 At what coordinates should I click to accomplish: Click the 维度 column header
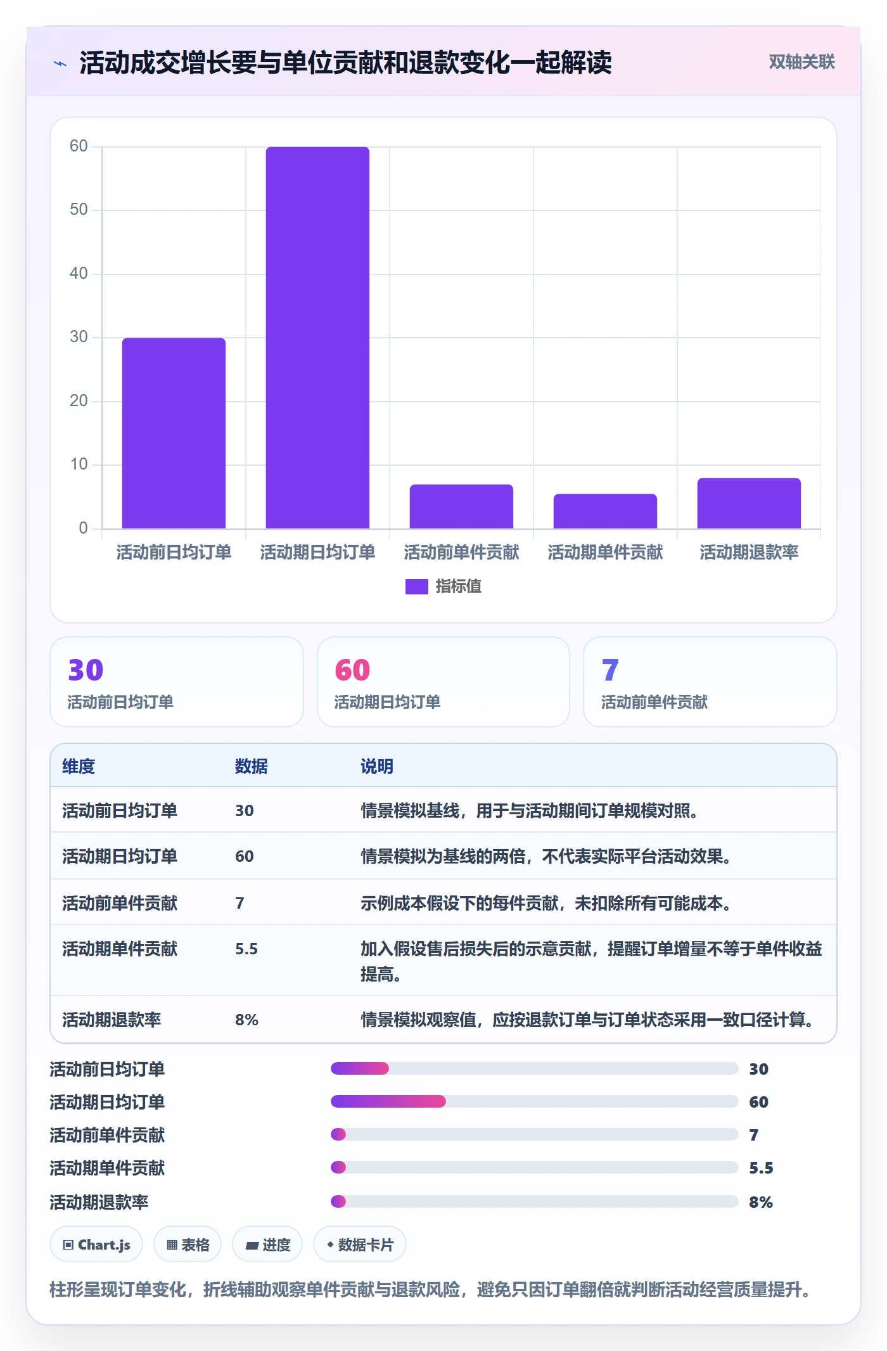coord(79,766)
